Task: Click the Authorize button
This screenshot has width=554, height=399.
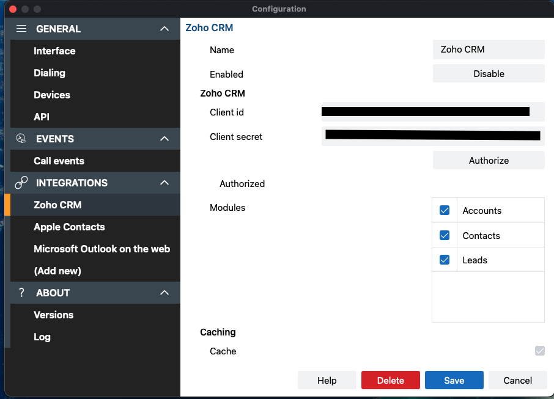Action: pos(489,160)
